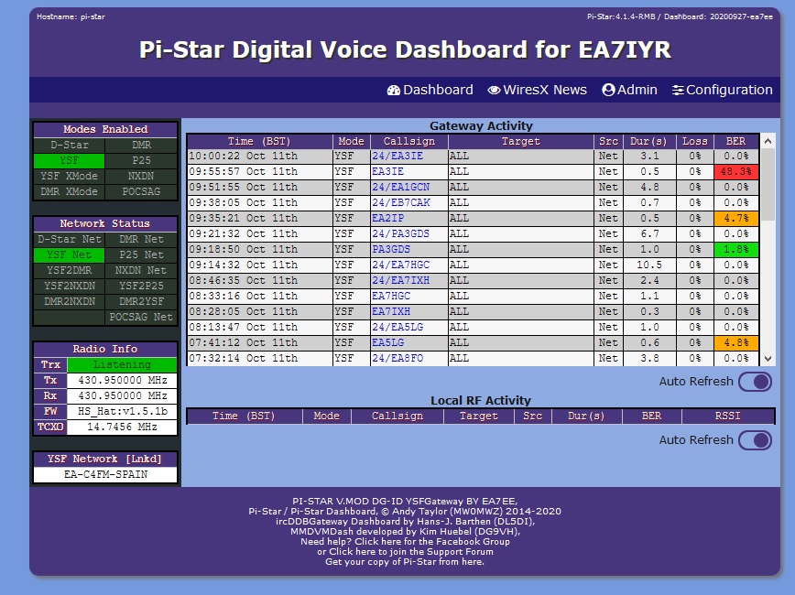Click the DMR XMode indicator
Screen dimensions: 795x595
[69, 191]
